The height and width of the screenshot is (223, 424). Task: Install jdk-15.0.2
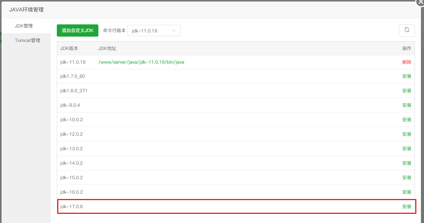click(406, 178)
